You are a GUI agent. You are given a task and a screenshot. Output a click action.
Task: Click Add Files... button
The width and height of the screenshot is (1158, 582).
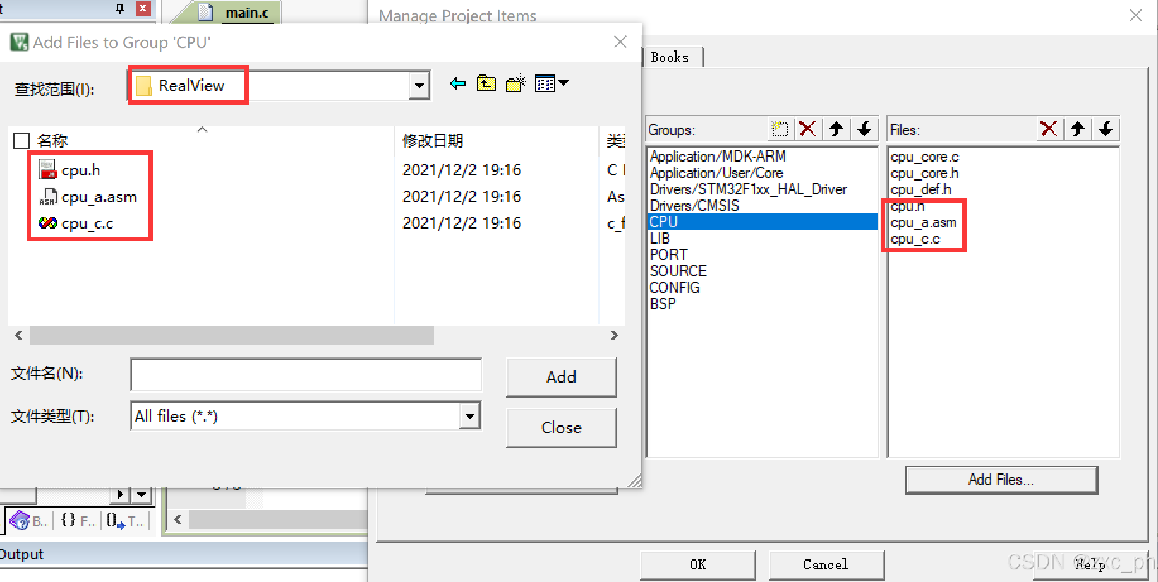1001,480
